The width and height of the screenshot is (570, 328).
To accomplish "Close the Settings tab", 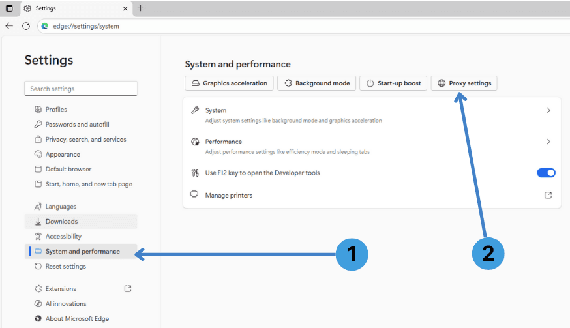I will click(x=125, y=8).
